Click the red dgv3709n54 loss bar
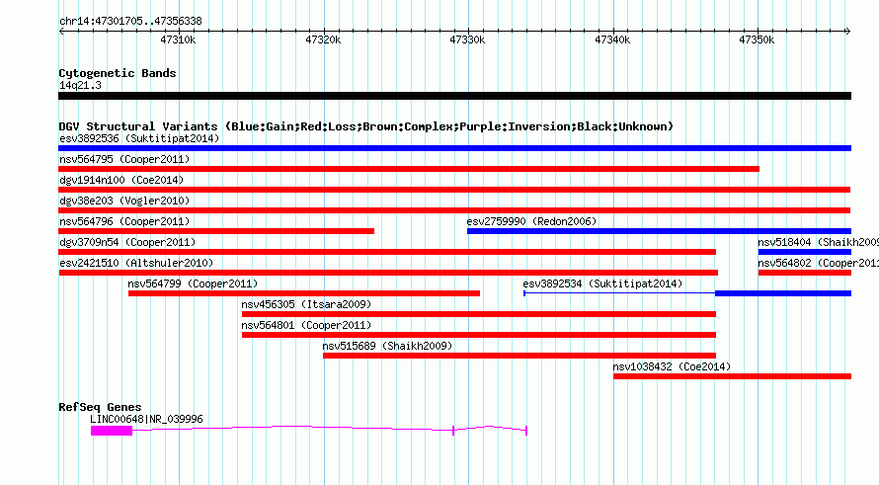 [x=387, y=252]
